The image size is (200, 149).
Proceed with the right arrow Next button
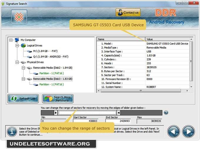(x=188, y=131)
